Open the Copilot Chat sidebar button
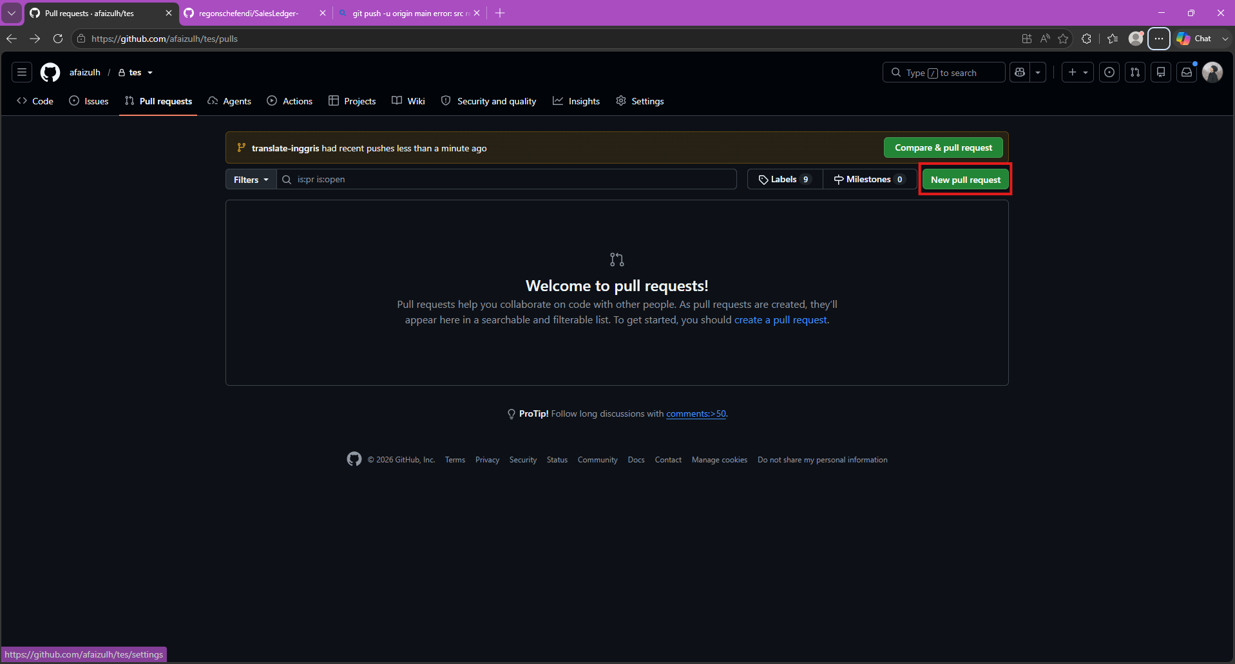This screenshot has height=664, width=1235. pos(1194,39)
